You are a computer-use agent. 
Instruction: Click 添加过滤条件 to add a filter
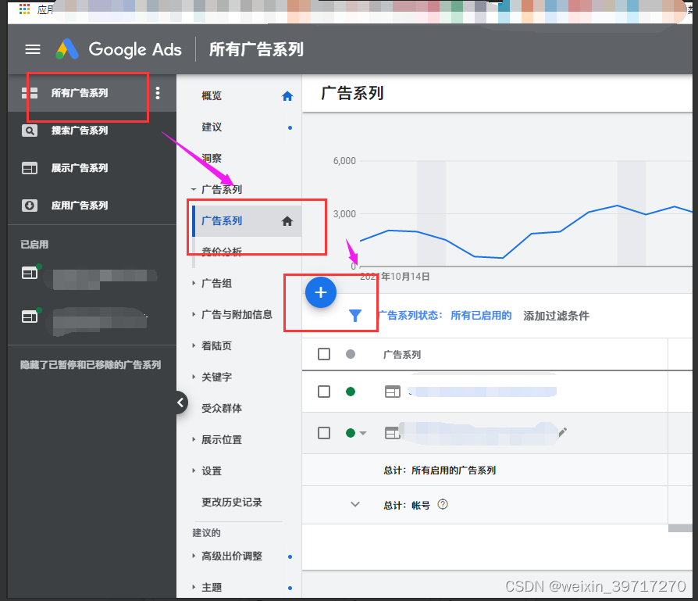[556, 316]
